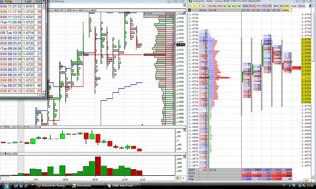Click the Internet Explorer quick launch icon
Image resolution: width=316 pixels, height=189 pixels.
pyautogui.click(x=26, y=186)
